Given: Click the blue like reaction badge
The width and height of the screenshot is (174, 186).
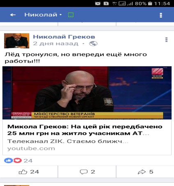Looking at the screenshot, I should [x=9, y=161].
